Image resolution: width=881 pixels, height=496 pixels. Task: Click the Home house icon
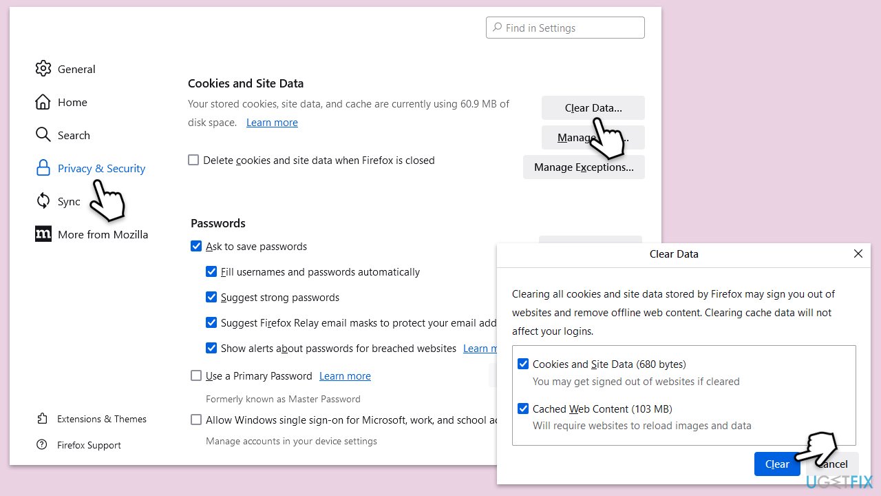click(x=43, y=102)
